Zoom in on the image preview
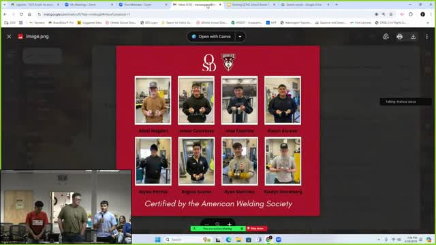This screenshot has width=436, height=245. [x=230, y=224]
